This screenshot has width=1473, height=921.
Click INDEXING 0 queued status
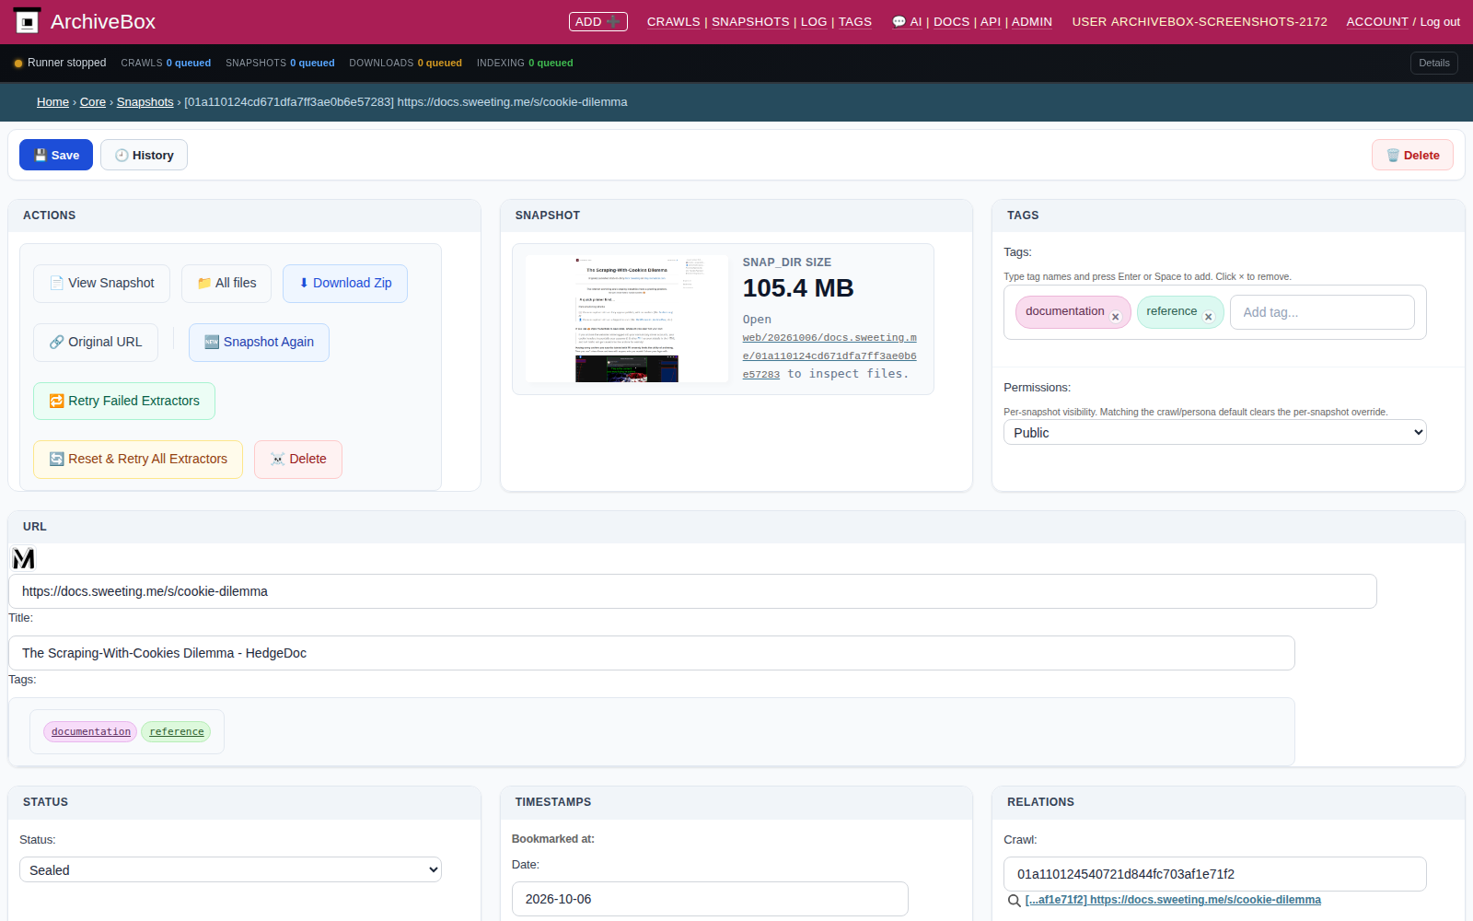[x=525, y=63]
